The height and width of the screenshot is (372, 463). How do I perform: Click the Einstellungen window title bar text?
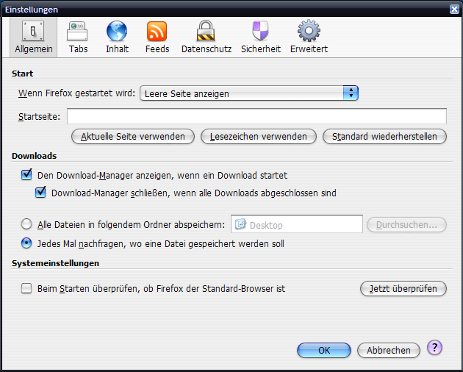tap(32, 10)
